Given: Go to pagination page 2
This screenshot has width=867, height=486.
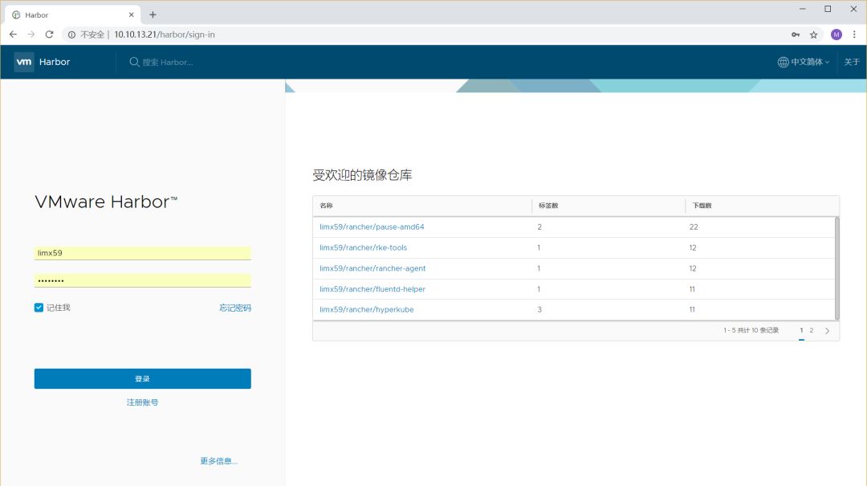Looking at the screenshot, I should [811, 330].
